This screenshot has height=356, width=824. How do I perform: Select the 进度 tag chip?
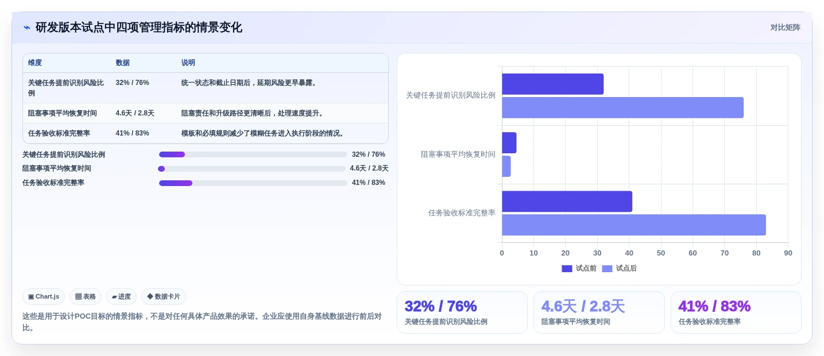121,296
